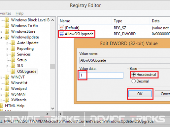Click the WindowsStore folder icon
This screenshot has width=170, height=127.
7,31
